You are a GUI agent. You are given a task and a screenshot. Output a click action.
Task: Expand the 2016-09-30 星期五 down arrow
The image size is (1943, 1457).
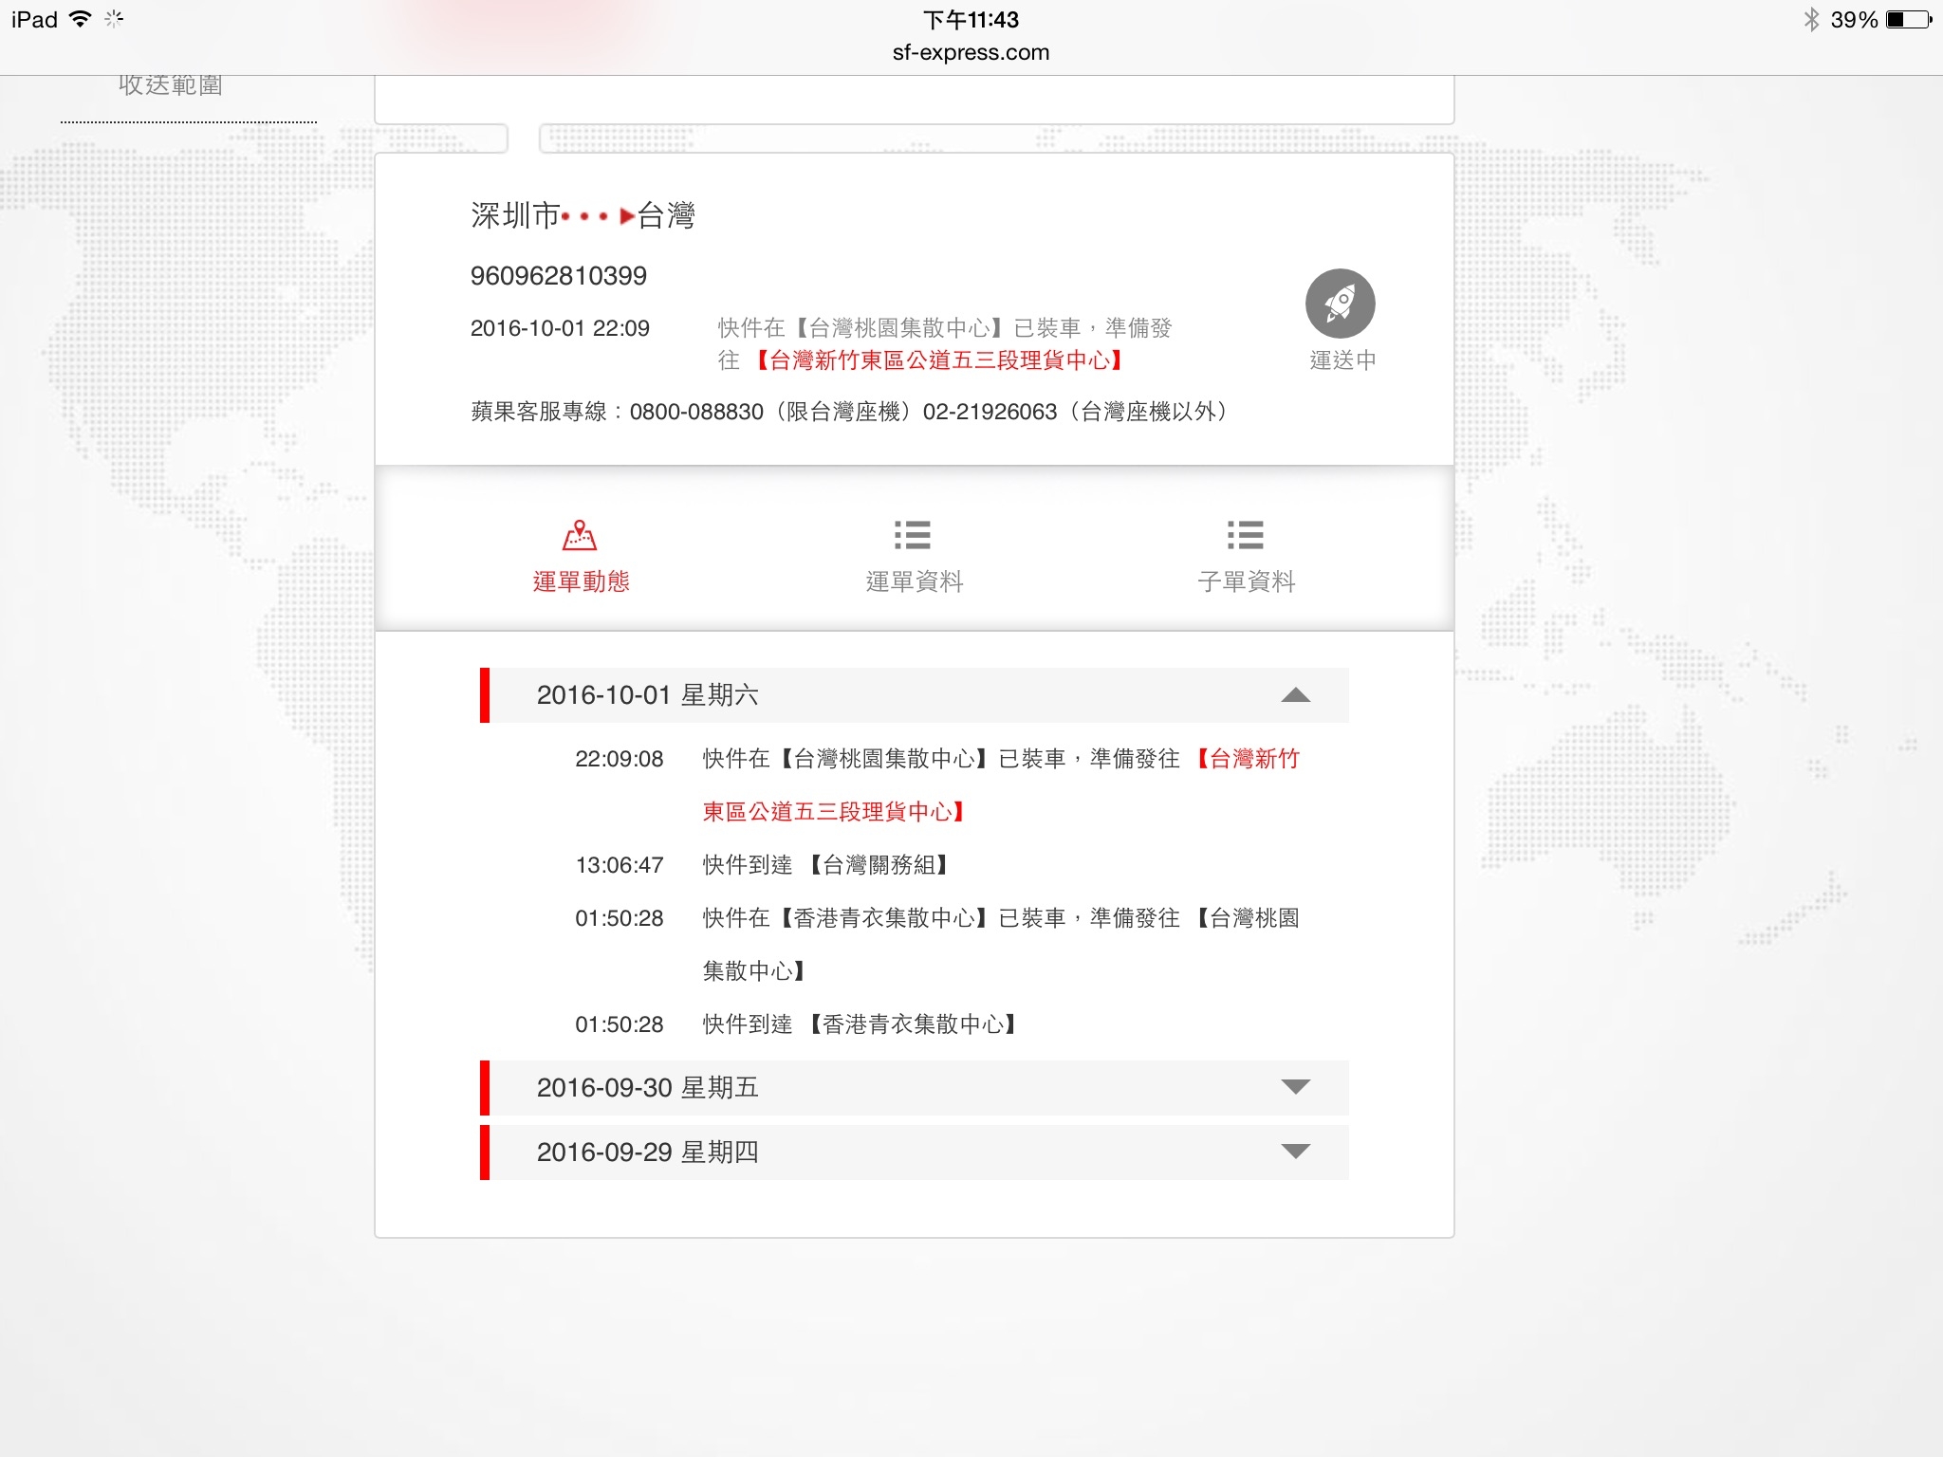pyautogui.click(x=1295, y=1087)
